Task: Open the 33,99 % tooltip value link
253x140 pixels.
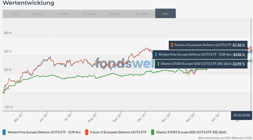Action: (x=239, y=64)
